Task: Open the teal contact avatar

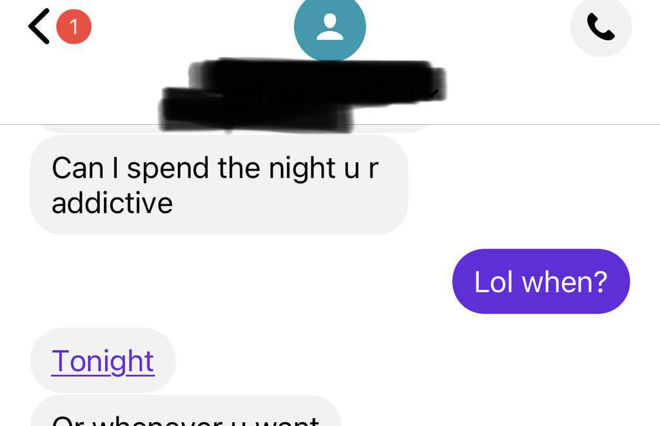Action: pyautogui.click(x=329, y=26)
